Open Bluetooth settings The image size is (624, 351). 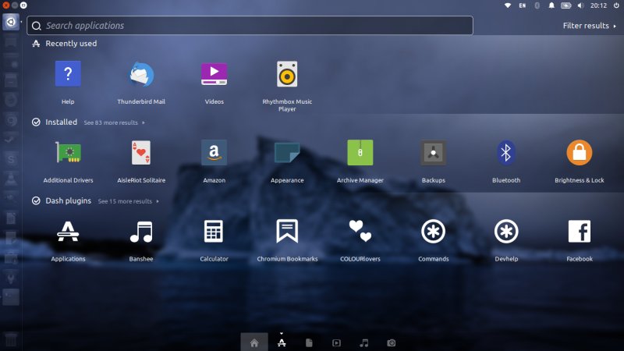[506, 152]
